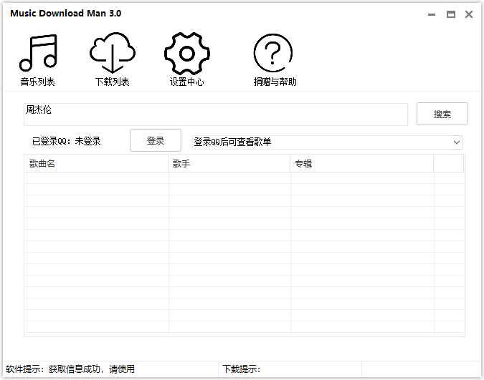Click the search box containing 周杰伦

(215, 114)
